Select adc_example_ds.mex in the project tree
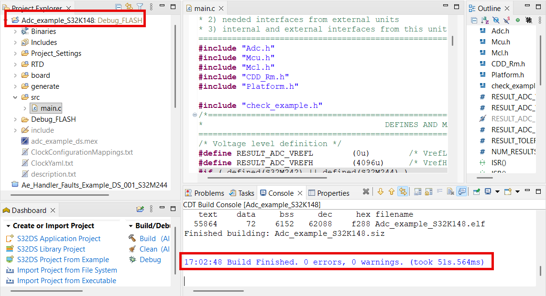Viewport: 546px width, 296px height. (x=64, y=141)
